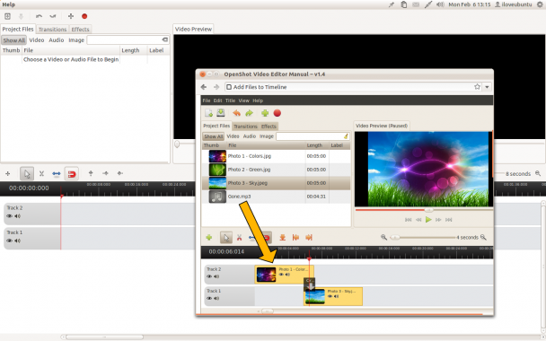Open dropdown arrow beside manual address bar star

(x=487, y=87)
